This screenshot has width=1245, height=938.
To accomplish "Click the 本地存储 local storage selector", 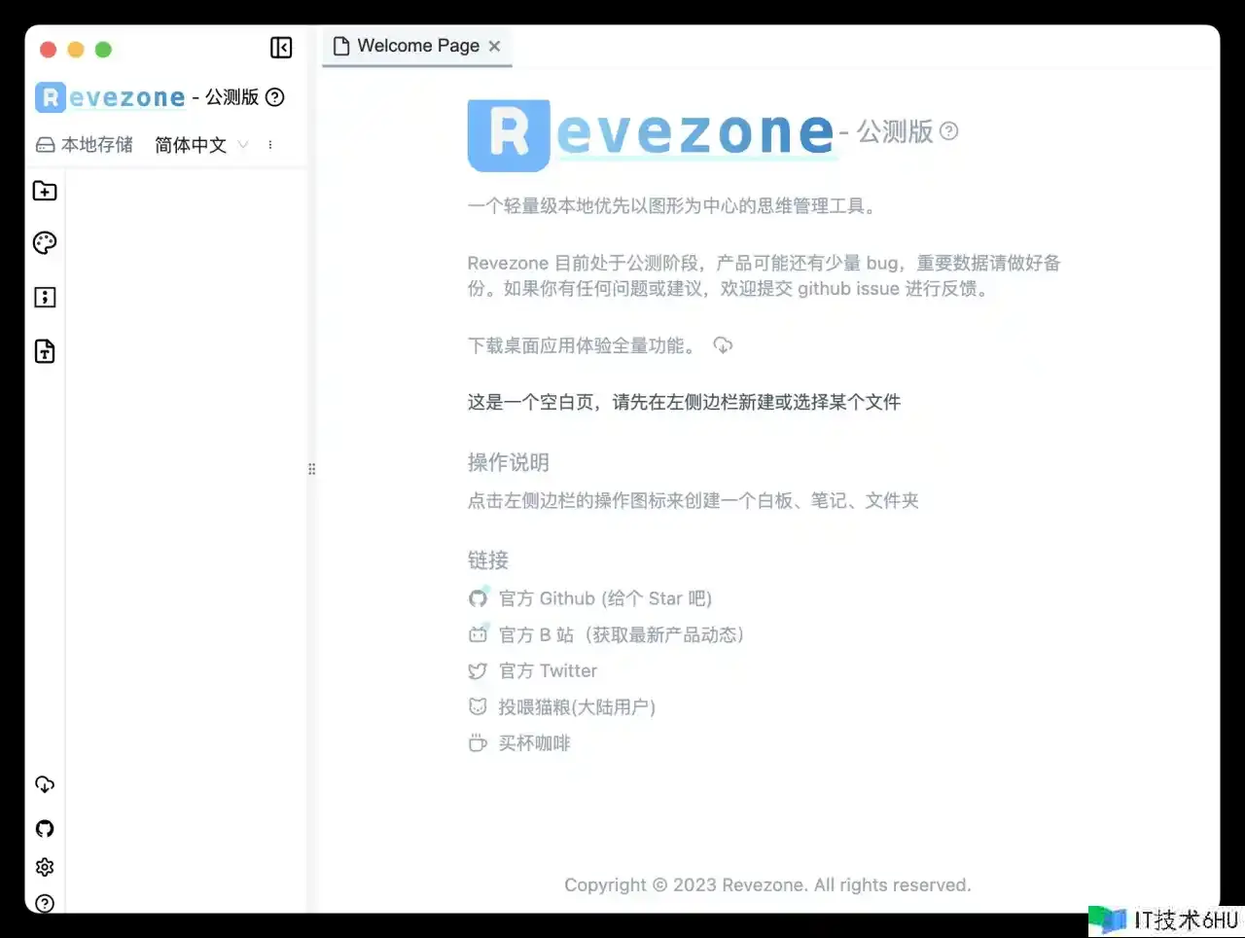I will pyautogui.click(x=85, y=145).
